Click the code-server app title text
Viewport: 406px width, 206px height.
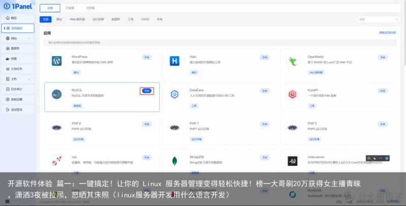pyautogui.click(x=316, y=157)
